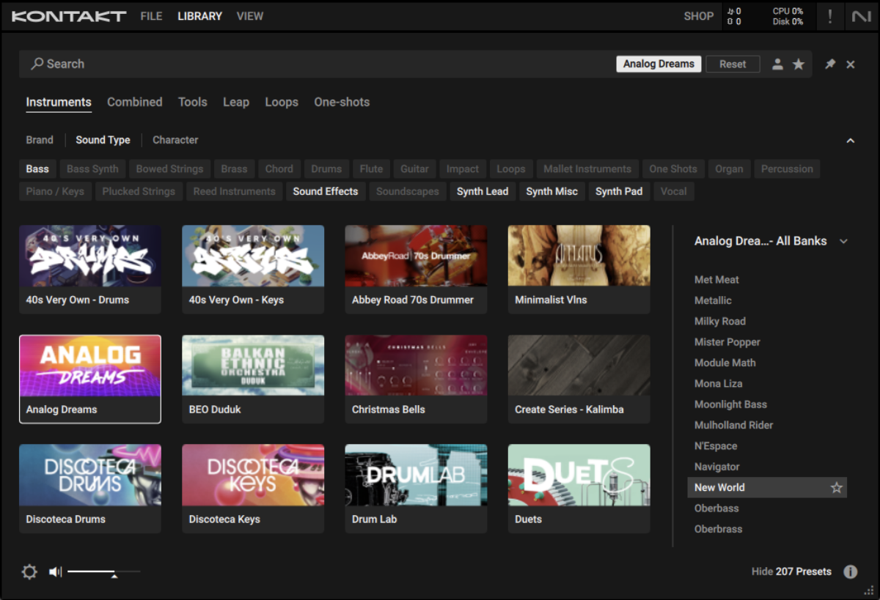The width and height of the screenshot is (880, 600).
Task: Switch to the One-shots tab
Action: (x=342, y=102)
